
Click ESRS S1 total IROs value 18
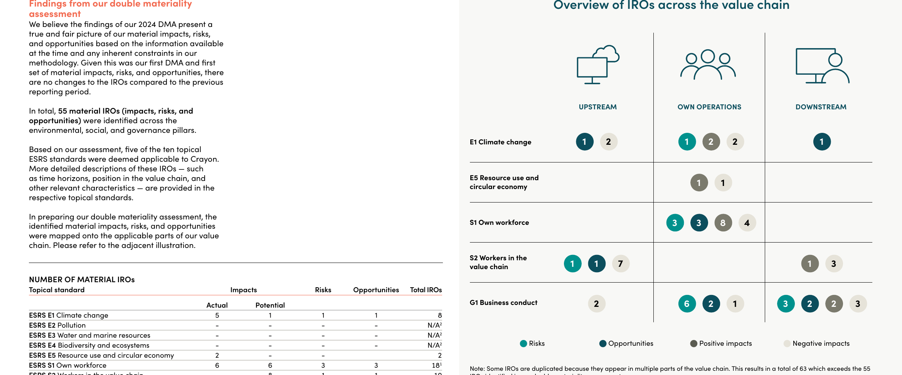click(x=436, y=365)
